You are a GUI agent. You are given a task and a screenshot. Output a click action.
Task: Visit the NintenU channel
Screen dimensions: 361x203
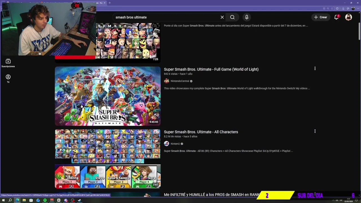coord(175,144)
